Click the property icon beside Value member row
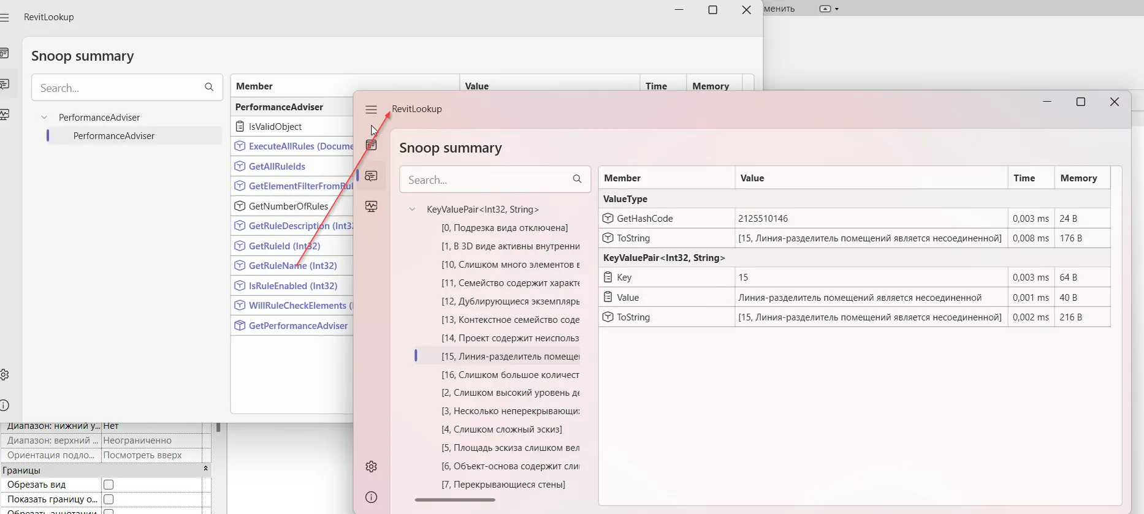The width and height of the screenshot is (1144, 514). point(608,297)
